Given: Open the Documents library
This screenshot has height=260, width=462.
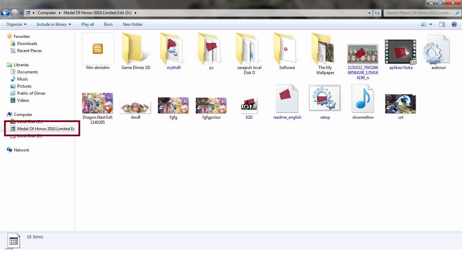Looking at the screenshot, I should [27, 72].
